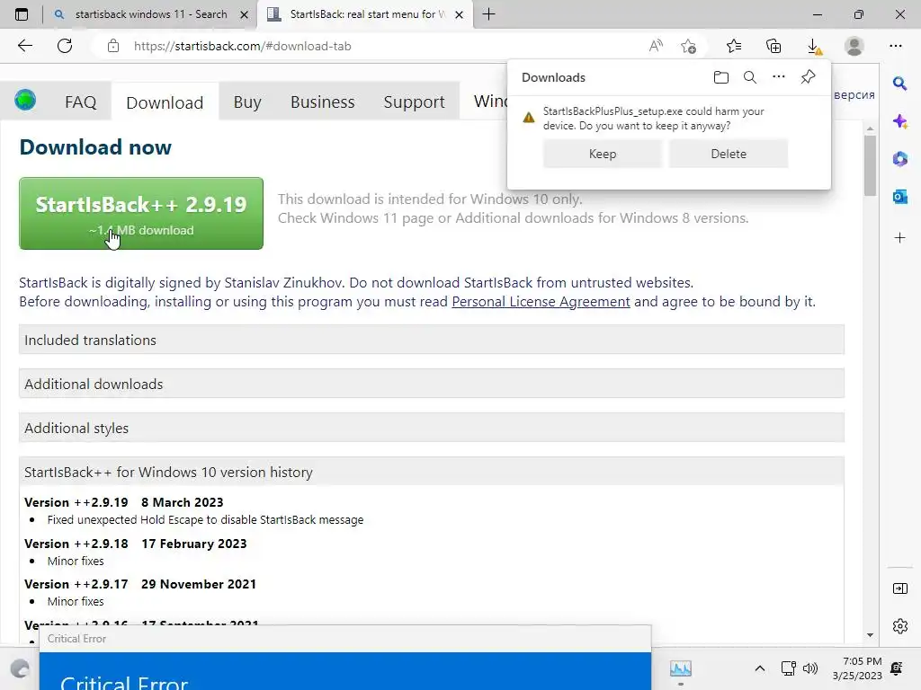Open downloads folder from Downloads panel
Screen dimensions: 921x690
point(720,77)
